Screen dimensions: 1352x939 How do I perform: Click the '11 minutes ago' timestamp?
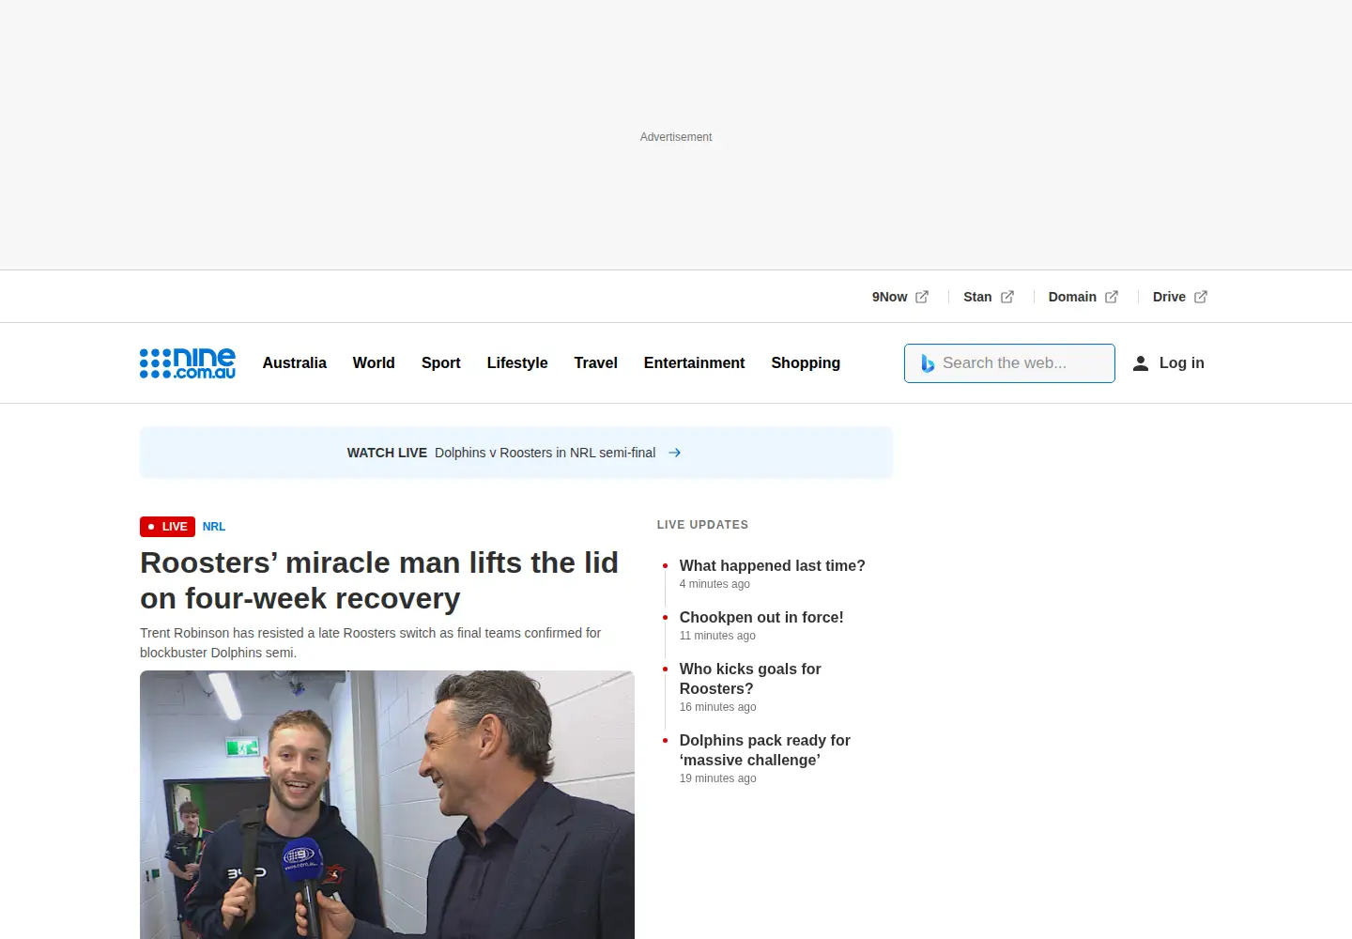pyautogui.click(x=717, y=636)
